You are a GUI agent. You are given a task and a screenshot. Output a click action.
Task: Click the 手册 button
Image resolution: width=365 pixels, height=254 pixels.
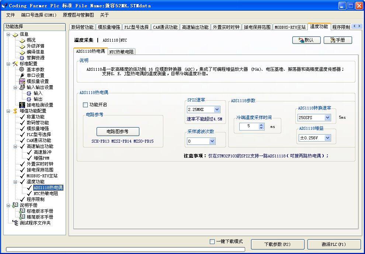click(x=338, y=40)
